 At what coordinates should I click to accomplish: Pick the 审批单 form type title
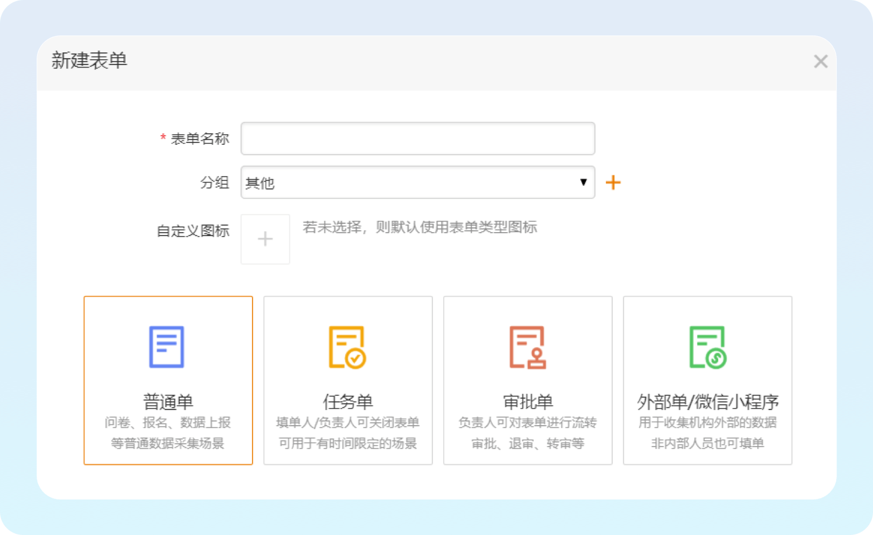[528, 401]
